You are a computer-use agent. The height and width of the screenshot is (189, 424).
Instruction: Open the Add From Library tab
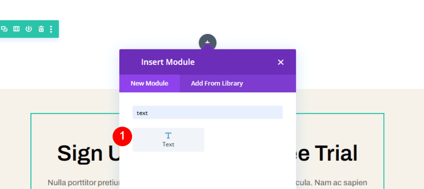tap(217, 83)
